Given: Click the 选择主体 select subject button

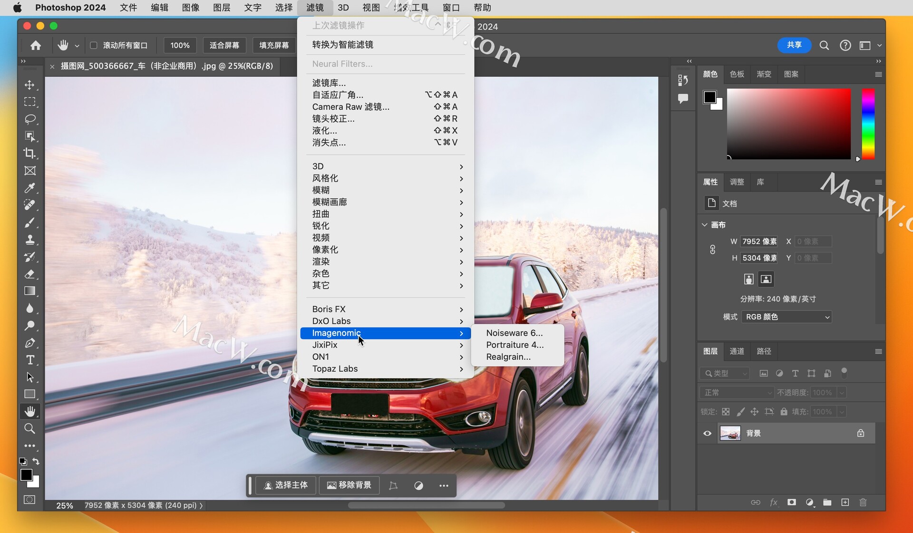Looking at the screenshot, I should coord(286,485).
